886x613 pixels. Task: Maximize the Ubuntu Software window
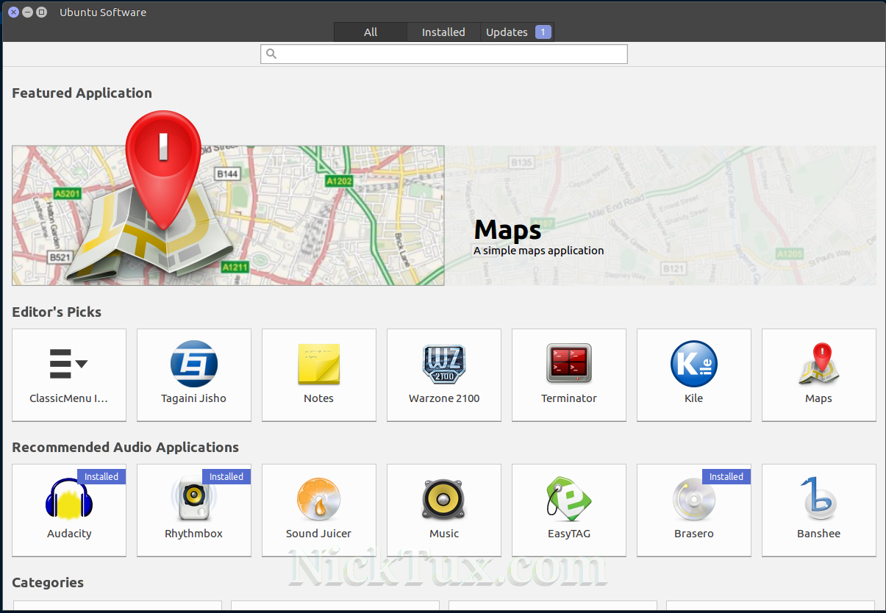pyautogui.click(x=41, y=12)
